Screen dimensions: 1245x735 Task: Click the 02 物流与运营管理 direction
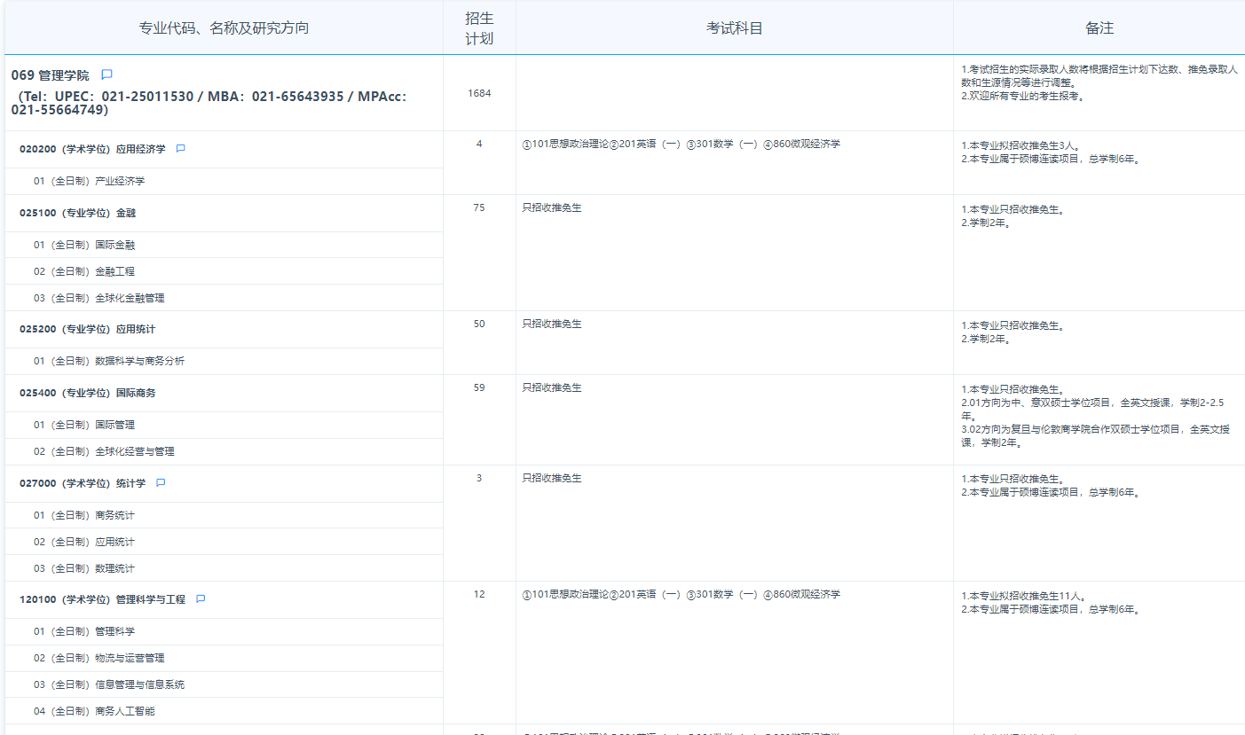[98, 658]
